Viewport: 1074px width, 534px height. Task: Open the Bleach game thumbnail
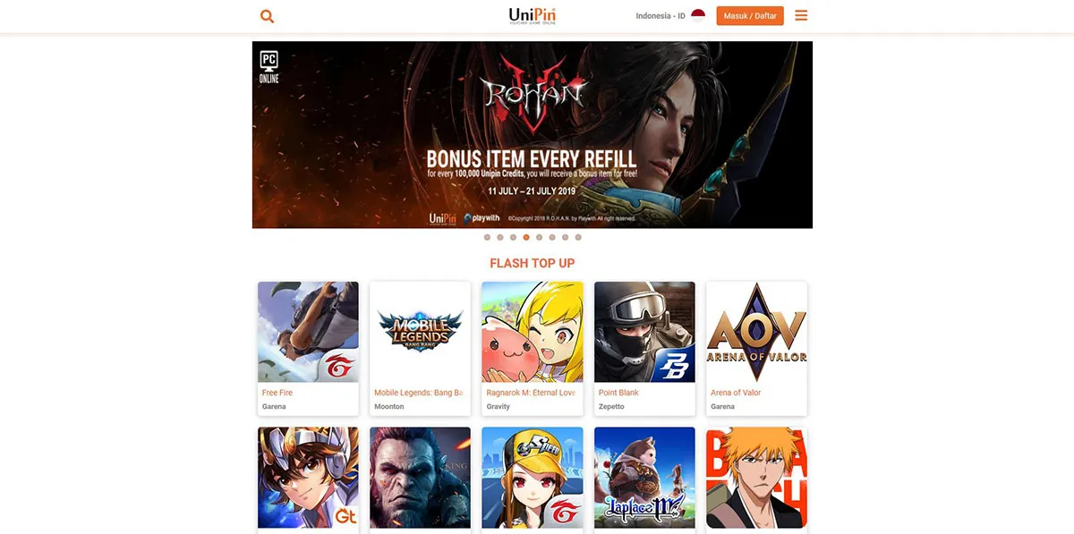(756, 478)
